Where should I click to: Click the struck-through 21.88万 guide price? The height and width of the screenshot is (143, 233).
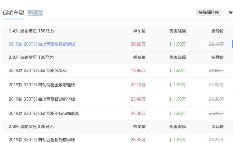tap(216, 71)
